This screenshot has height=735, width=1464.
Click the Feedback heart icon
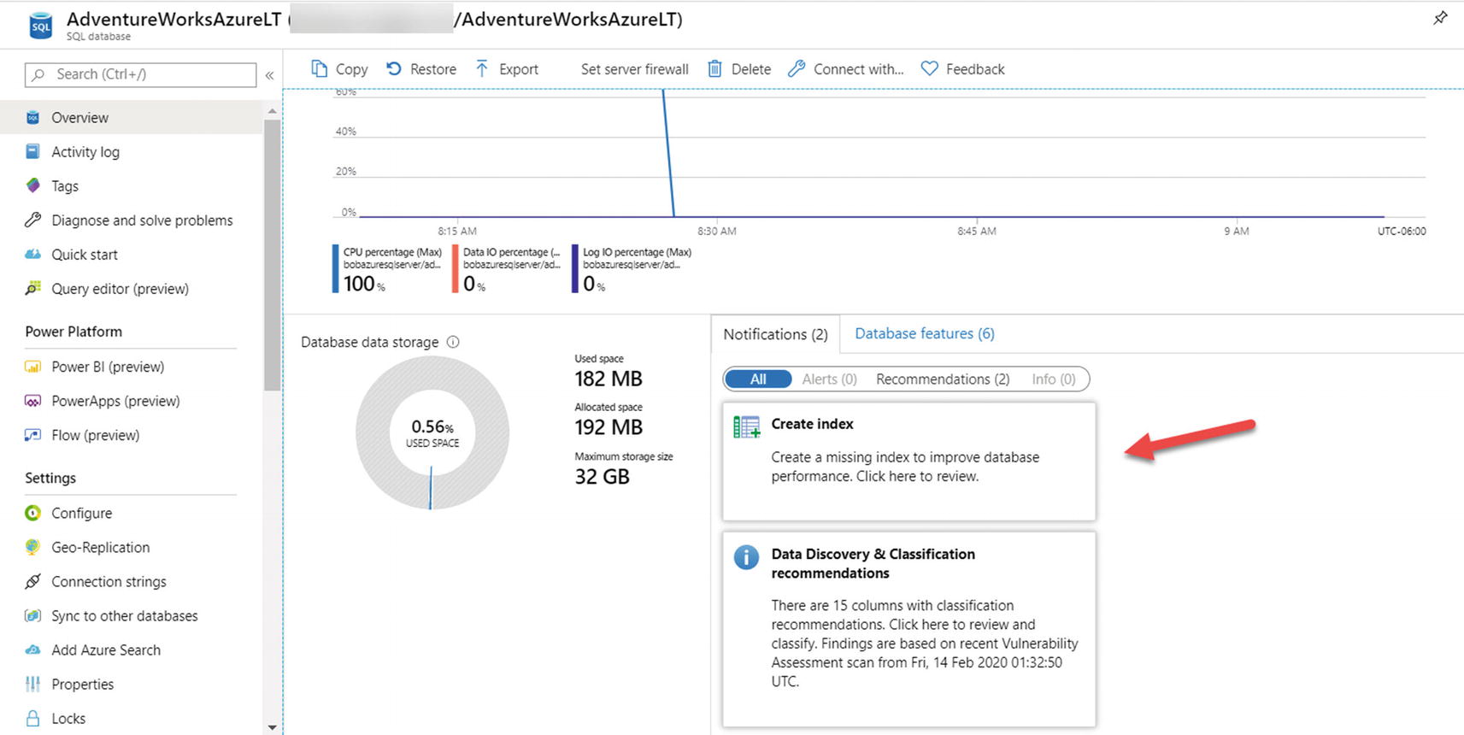click(x=929, y=68)
